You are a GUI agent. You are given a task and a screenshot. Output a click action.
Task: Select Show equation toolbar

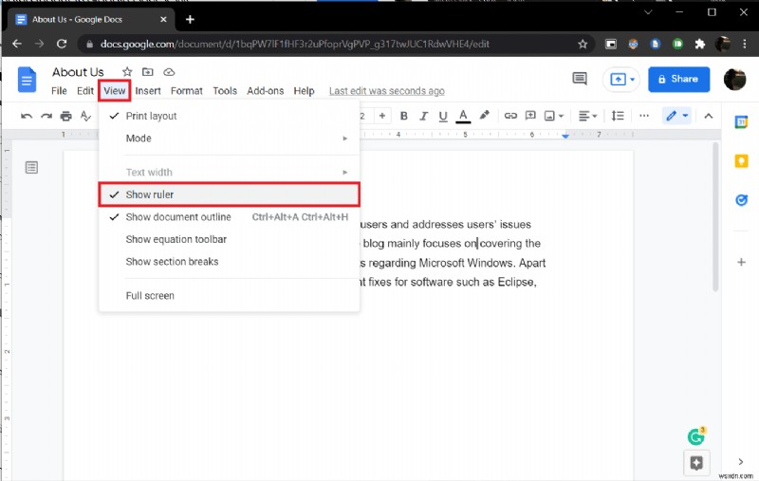tap(229, 239)
